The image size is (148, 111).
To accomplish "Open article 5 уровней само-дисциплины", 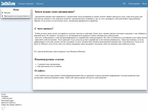I will pos(49,64).
